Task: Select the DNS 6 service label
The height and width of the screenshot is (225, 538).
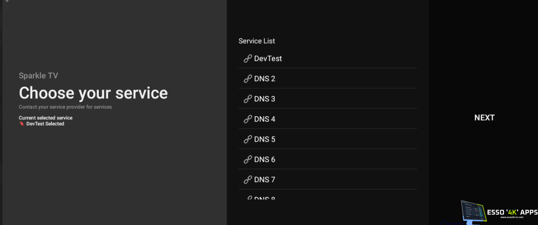Action: click(265, 160)
